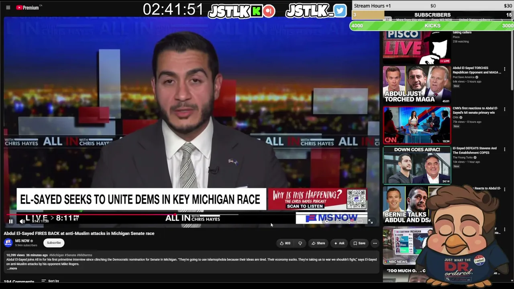Screen dimensions: 514x289
Task: Switch the player to theater mode
Action: pyautogui.click(x=360, y=221)
